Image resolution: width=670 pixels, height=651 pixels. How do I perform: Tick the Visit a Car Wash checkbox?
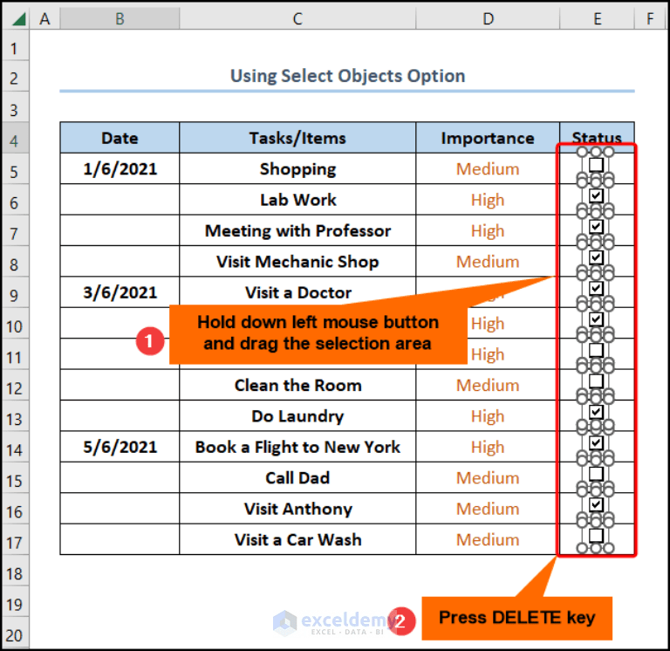click(x=596, y=535)
